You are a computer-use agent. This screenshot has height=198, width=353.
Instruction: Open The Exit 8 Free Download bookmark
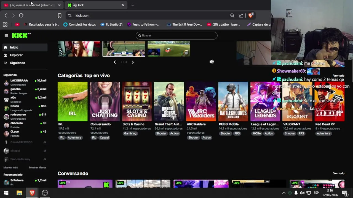(184, 24)
